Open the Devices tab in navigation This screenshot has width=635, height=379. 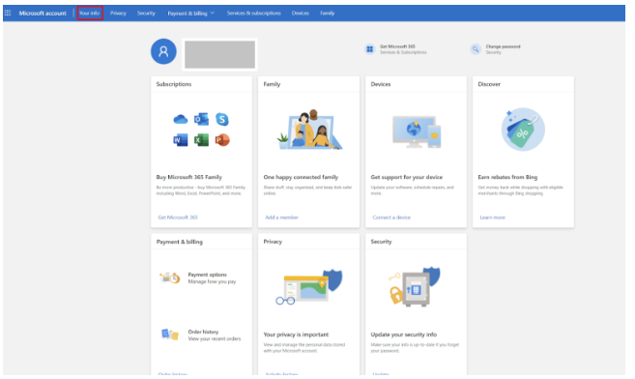click(x=301, y=13)
